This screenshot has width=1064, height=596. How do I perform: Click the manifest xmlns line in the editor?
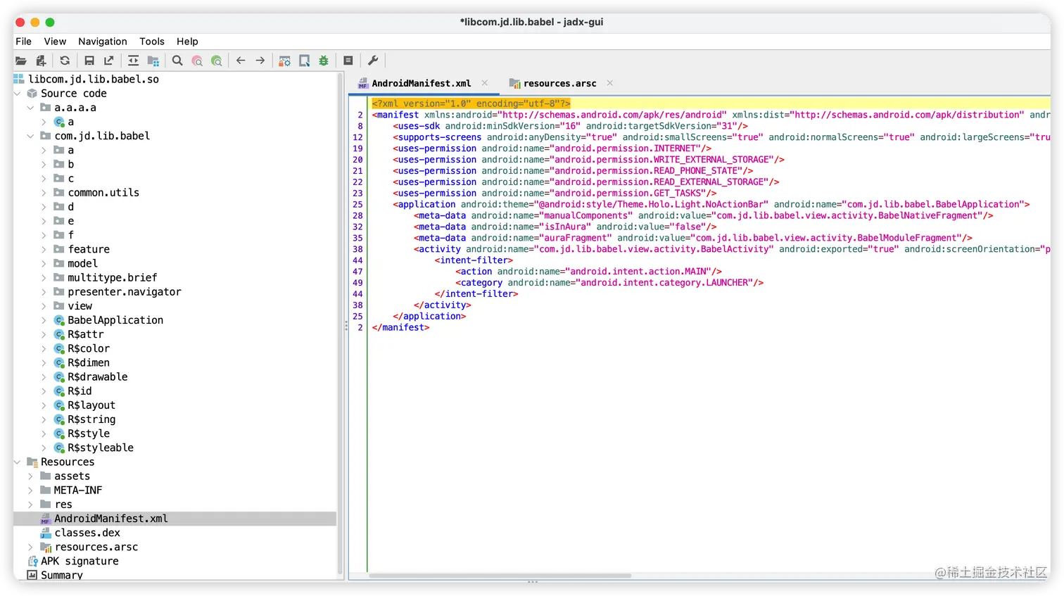[711, 115]
